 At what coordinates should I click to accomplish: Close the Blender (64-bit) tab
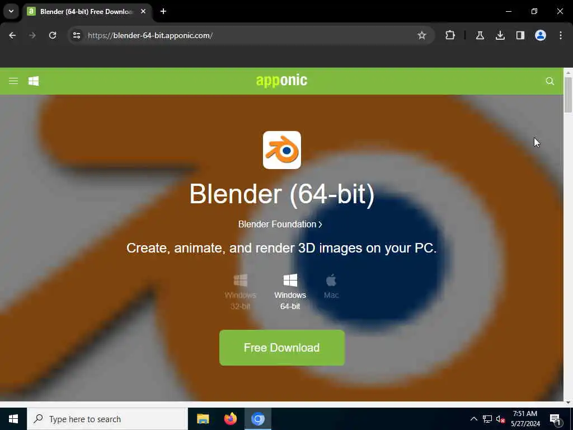point(143,11)
